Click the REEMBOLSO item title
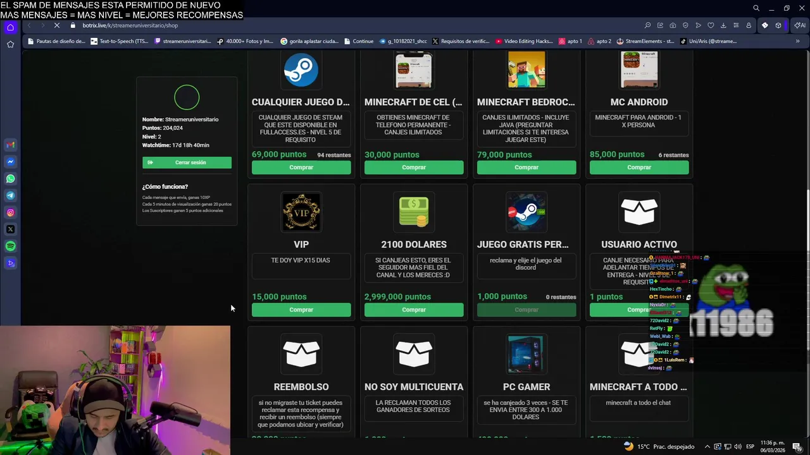This screenshot has width=810, height=455. coord(301,387)
